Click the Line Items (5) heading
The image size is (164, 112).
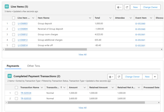point(19,7)
